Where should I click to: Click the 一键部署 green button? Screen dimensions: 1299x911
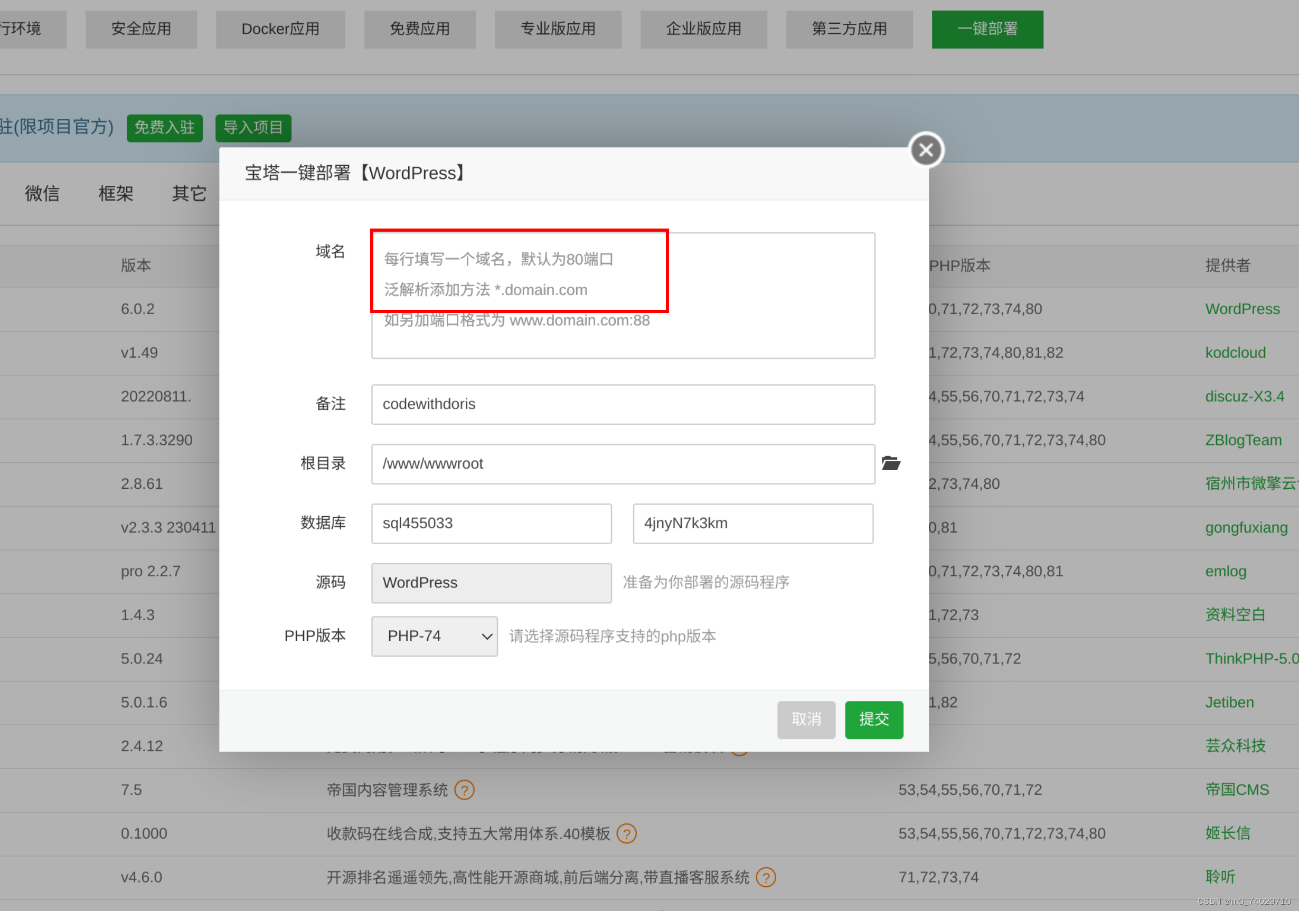coord(987,29)
